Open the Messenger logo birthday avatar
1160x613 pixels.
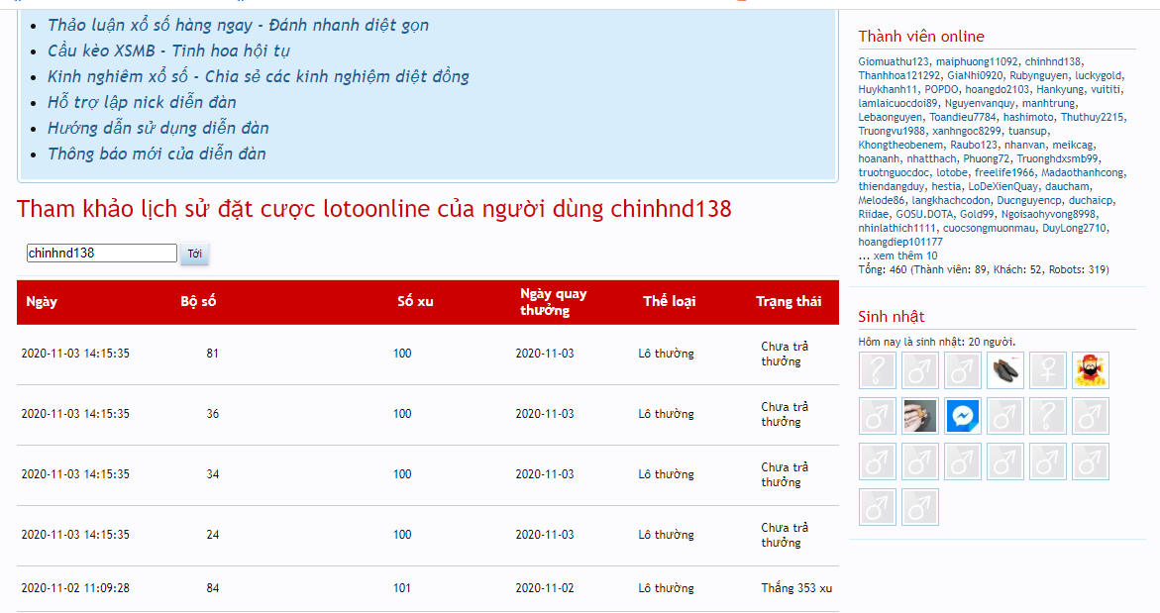click(x=962, y=416)
